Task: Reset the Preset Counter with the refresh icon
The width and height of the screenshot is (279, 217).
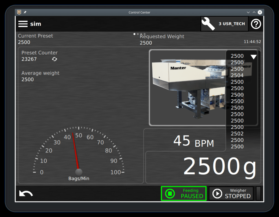Action: 55,59
